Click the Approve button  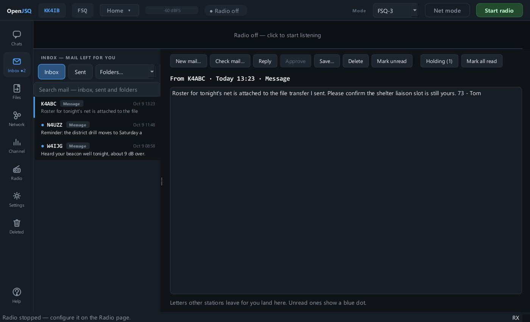pos(296,61)
